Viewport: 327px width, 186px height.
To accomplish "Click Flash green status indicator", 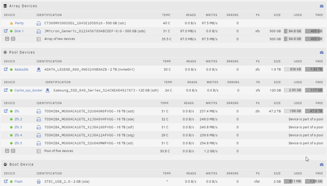I will point(11,181).
